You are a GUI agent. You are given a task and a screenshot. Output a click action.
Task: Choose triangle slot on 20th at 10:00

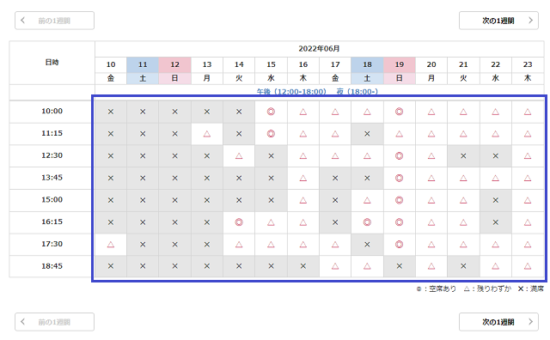[x=431, y=112]
